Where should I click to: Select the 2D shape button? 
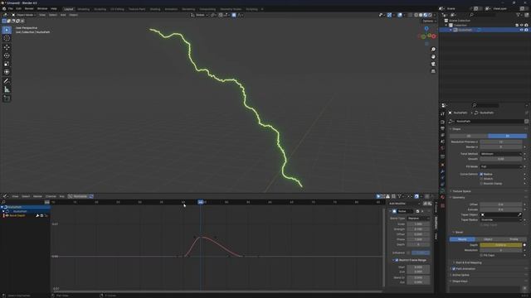[469, 136]
